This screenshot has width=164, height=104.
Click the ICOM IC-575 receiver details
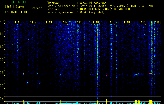point(105,9)
